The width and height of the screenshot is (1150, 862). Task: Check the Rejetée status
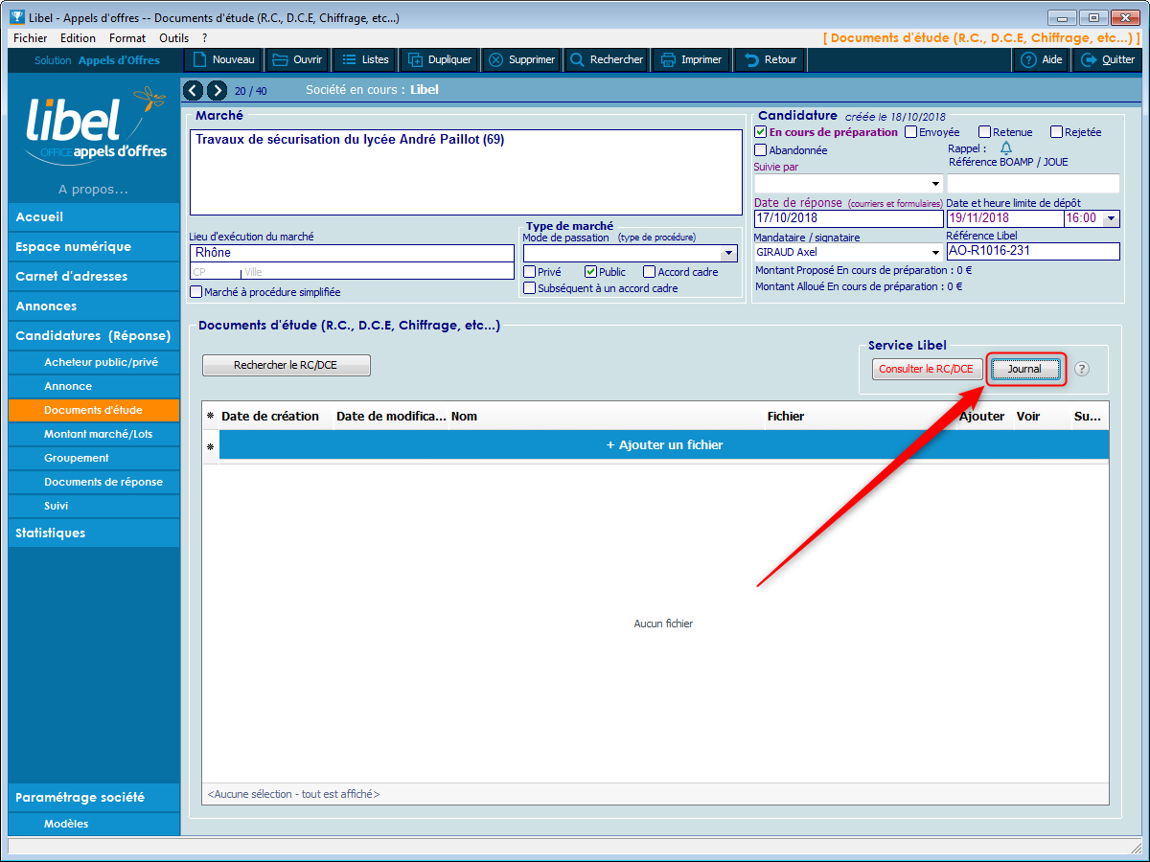pos(1056,132)
